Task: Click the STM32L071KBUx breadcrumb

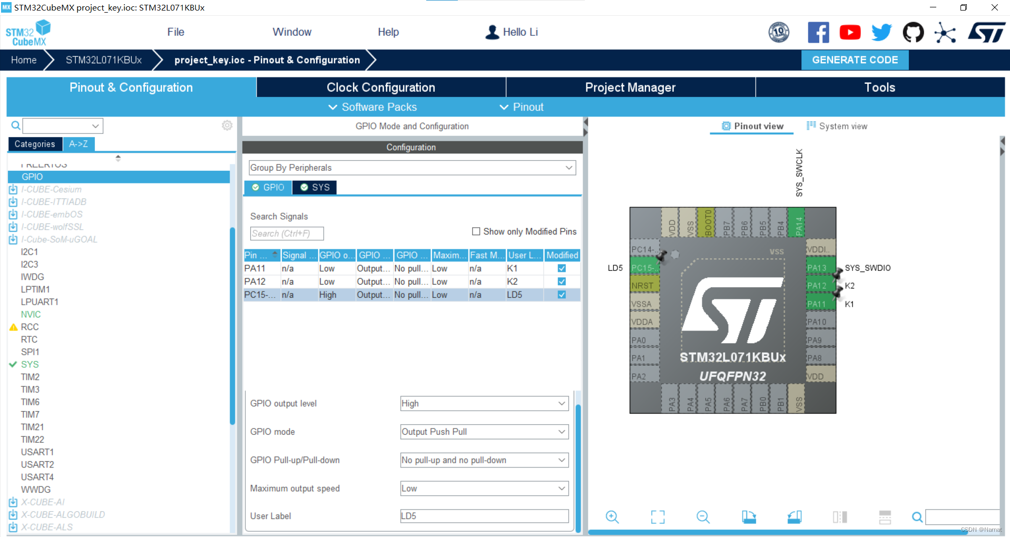Action: (x=104, y=60)
